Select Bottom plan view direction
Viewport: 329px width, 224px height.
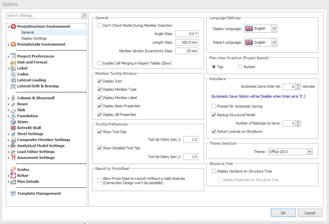pos(240,67)
